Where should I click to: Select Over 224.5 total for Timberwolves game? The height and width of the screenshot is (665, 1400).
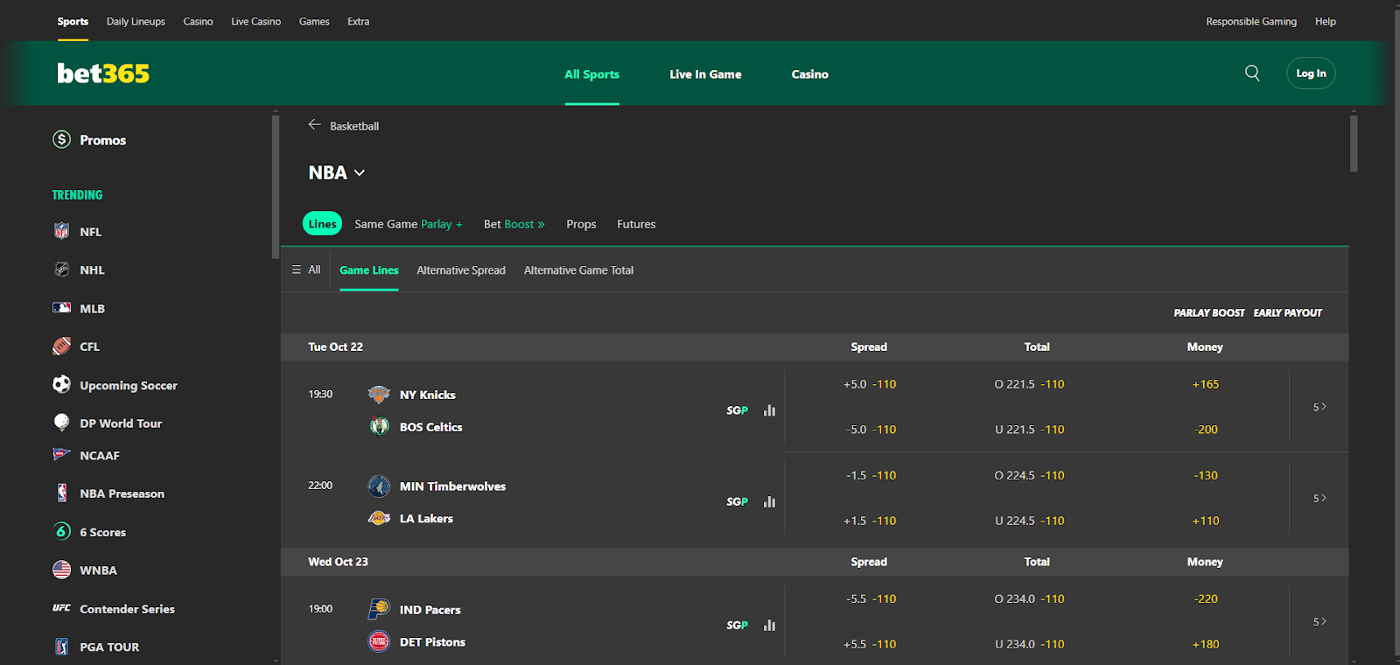(x=1030, y=475)
